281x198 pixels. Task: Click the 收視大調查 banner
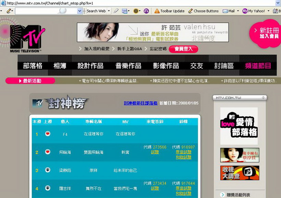[x=240, y=173]
